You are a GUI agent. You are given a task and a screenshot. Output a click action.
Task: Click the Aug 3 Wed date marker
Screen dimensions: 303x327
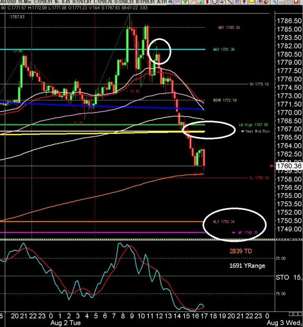pyautogui.click(x=285, y=323)
